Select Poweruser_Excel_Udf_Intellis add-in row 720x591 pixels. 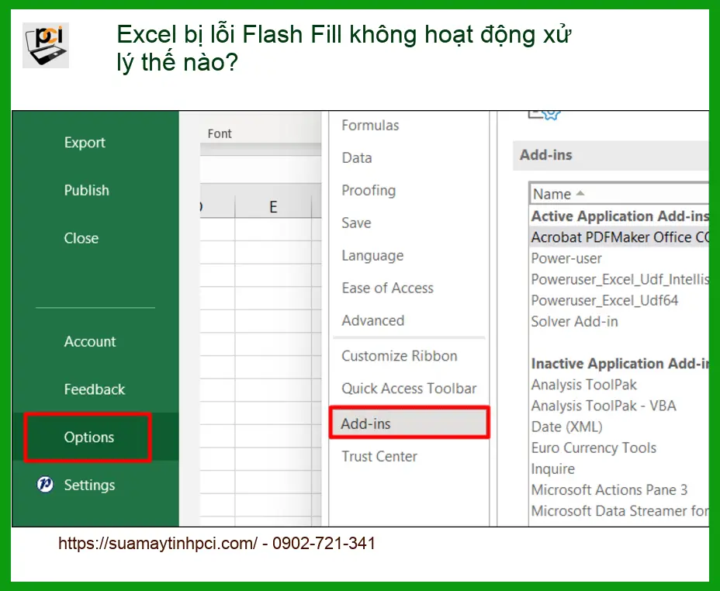click(619, 279)
